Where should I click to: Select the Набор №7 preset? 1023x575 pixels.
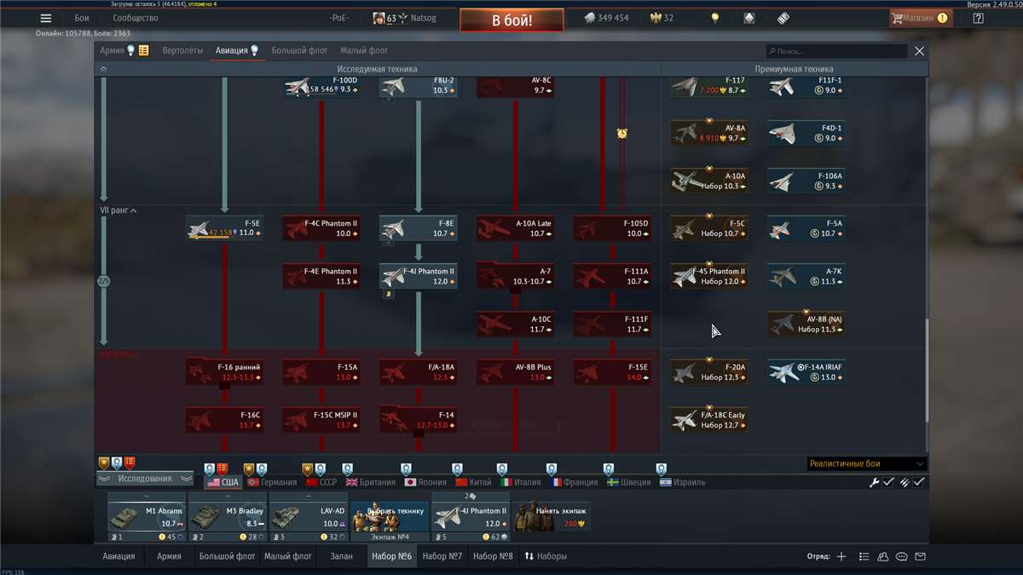(442, 556)
